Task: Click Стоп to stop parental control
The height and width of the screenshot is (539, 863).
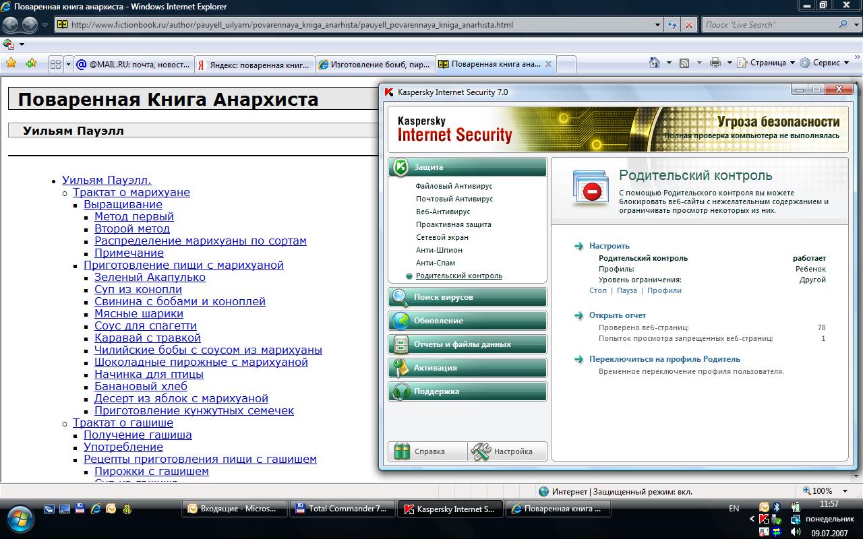Action: pyautogui.click(x=598, y=290)
